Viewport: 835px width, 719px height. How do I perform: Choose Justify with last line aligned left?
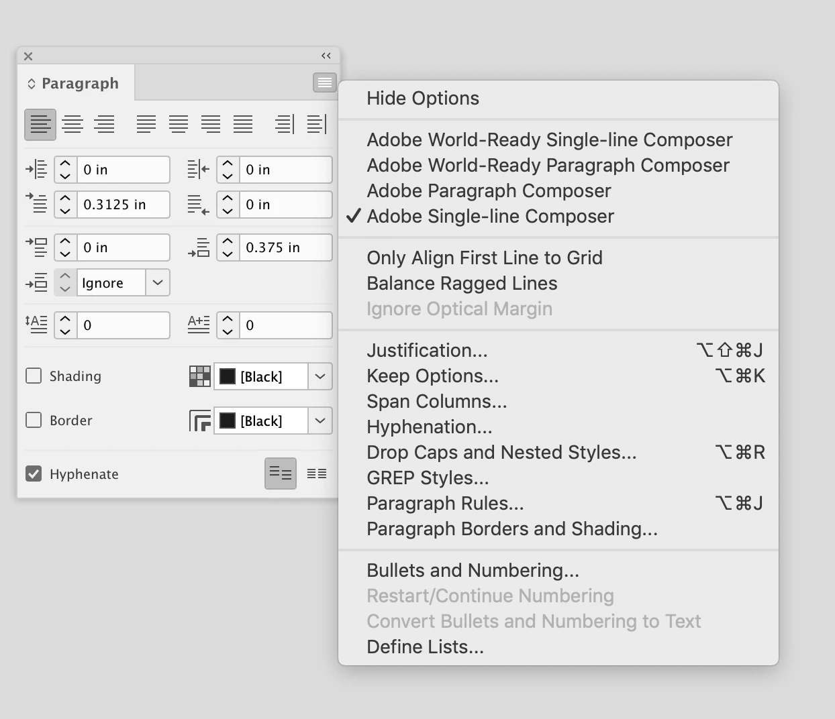tap(146, 125)
